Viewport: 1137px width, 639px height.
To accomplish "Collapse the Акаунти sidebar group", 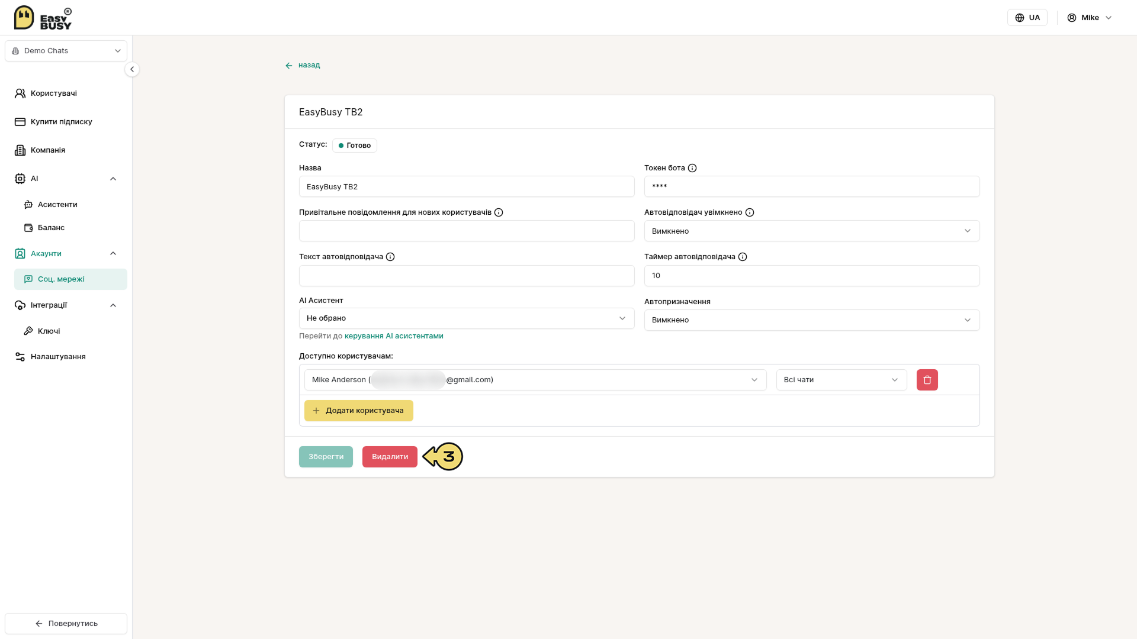I will (x=113, y=254).
